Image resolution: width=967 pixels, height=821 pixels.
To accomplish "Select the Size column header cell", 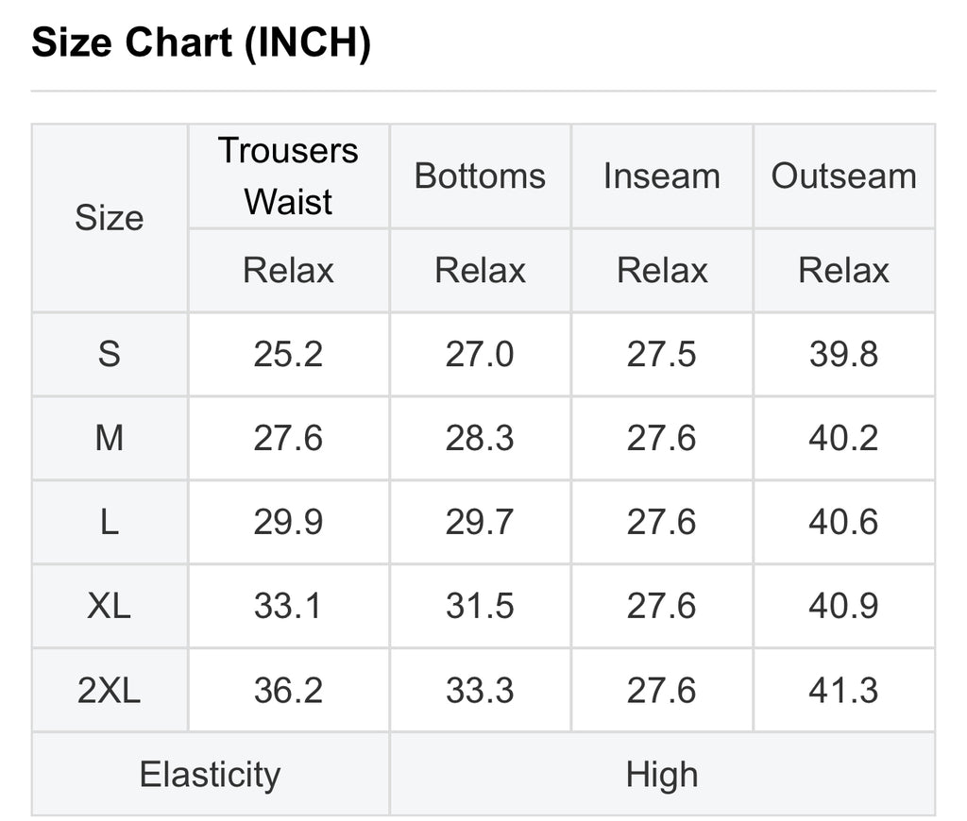I will coord(110,218).
